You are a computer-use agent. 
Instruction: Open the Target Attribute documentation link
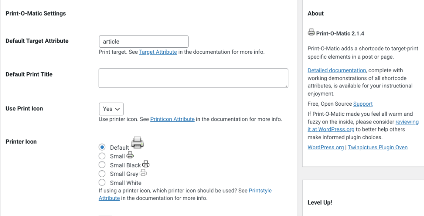point(158,52)
